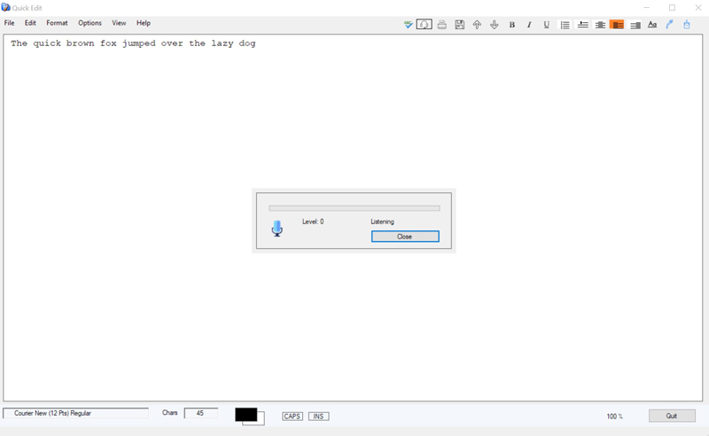Image resolution: width=709 pixels, height=436 pixels.
Task: Click the up arrow toolbar icon
Action: pyautogui.click(x=477, y=25)
